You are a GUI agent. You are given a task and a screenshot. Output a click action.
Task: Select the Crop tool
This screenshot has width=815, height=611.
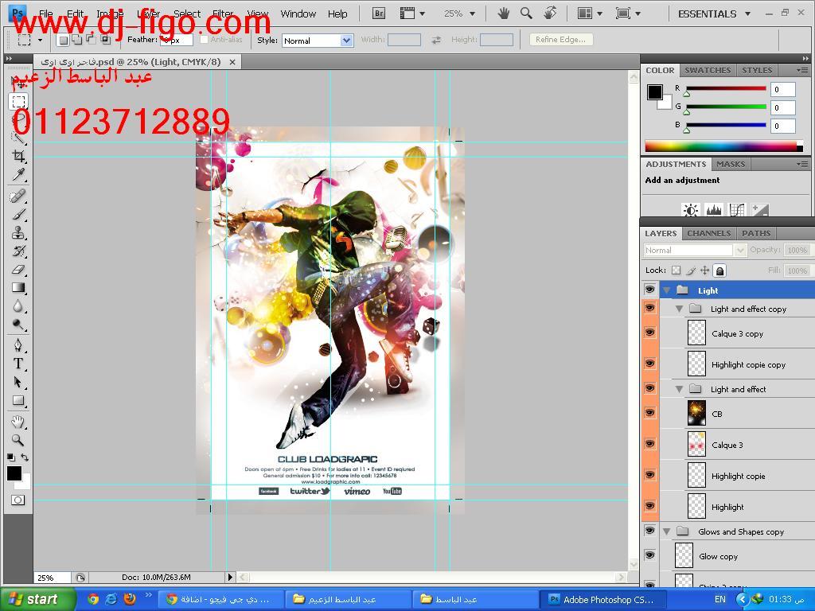click(x=18, y=157)
